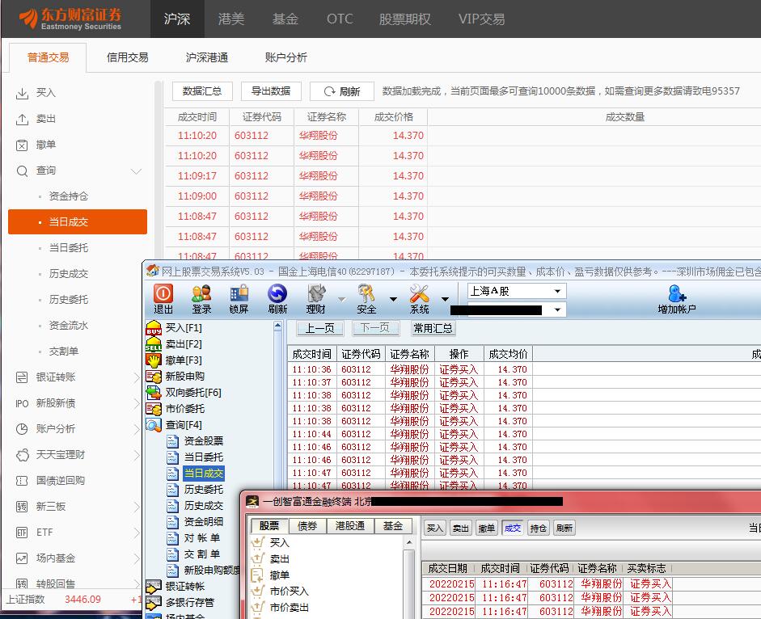Select the 信用交易 tab
This screenshot has width=761, height=619.
click(127, 57)
